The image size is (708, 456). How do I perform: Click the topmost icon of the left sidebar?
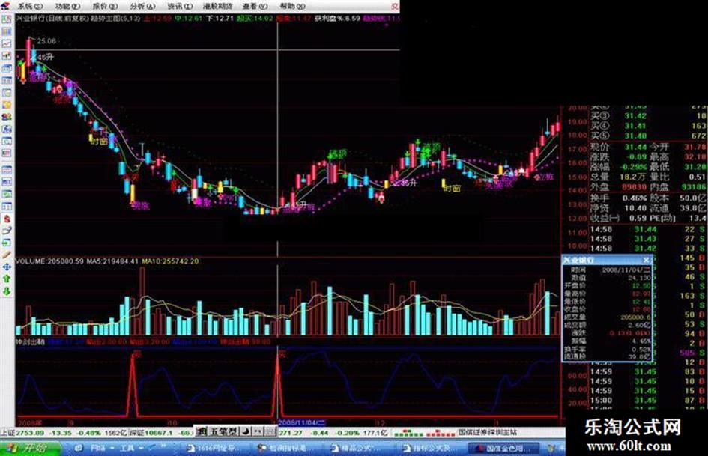[x=7, y=19]
